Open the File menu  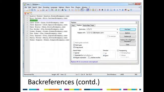tap(26, 7)
